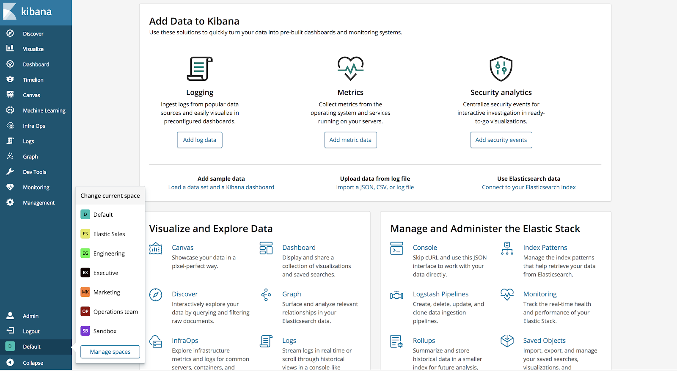677x372 pixels.
Task: Open Visualize bar chart icon in sidebar
Action: coord(10,49)
